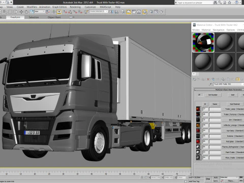Select the second gray material sample slot
The height and width of the screenshot is (183, 244).
tap(225, 42)
